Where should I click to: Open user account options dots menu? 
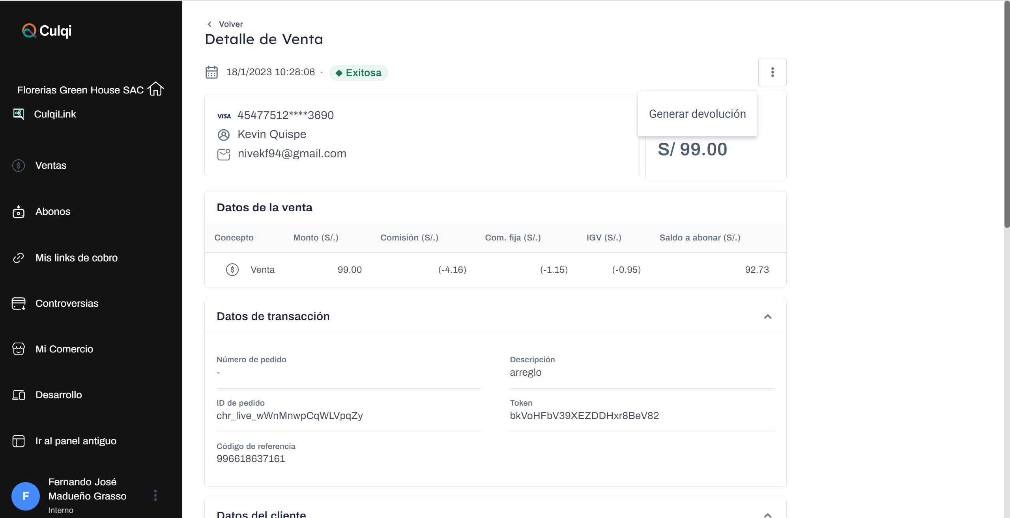click(x=155, y=496)
